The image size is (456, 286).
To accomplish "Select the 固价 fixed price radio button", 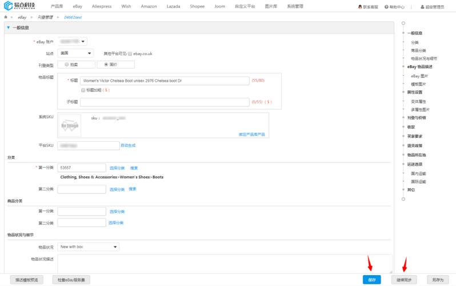I will [106, 65].
